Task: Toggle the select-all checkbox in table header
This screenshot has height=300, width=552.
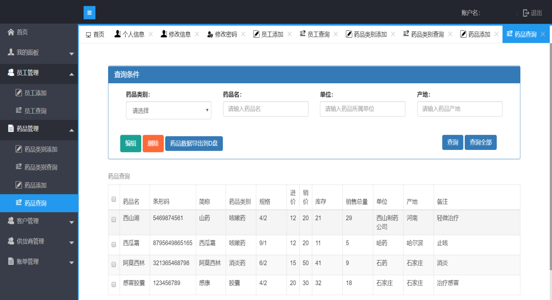Action: [114, 199]
